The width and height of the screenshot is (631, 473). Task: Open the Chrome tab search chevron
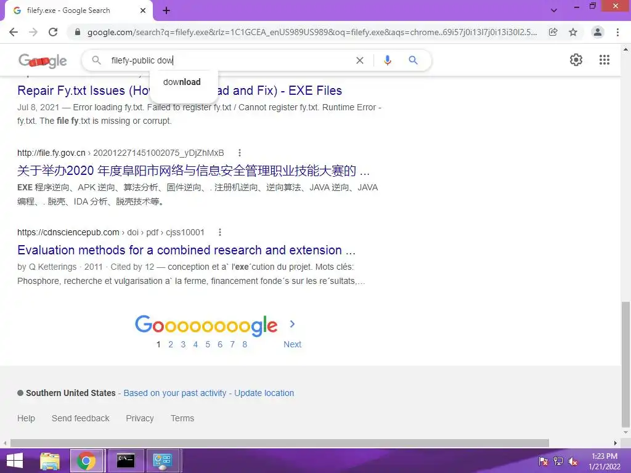(x=554, y=10)
